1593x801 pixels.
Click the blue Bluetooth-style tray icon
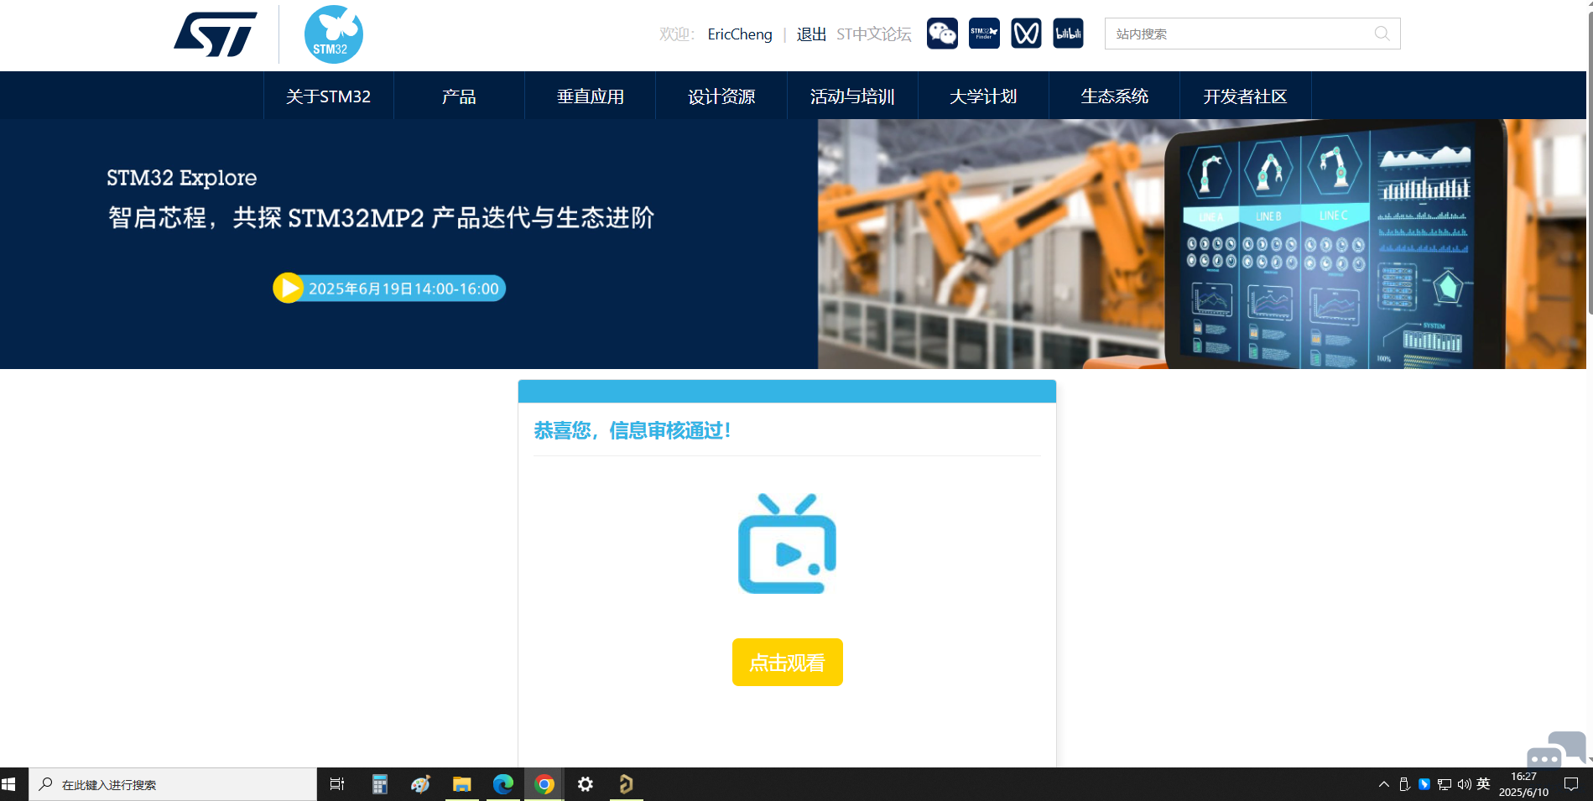click(1424, 784)
